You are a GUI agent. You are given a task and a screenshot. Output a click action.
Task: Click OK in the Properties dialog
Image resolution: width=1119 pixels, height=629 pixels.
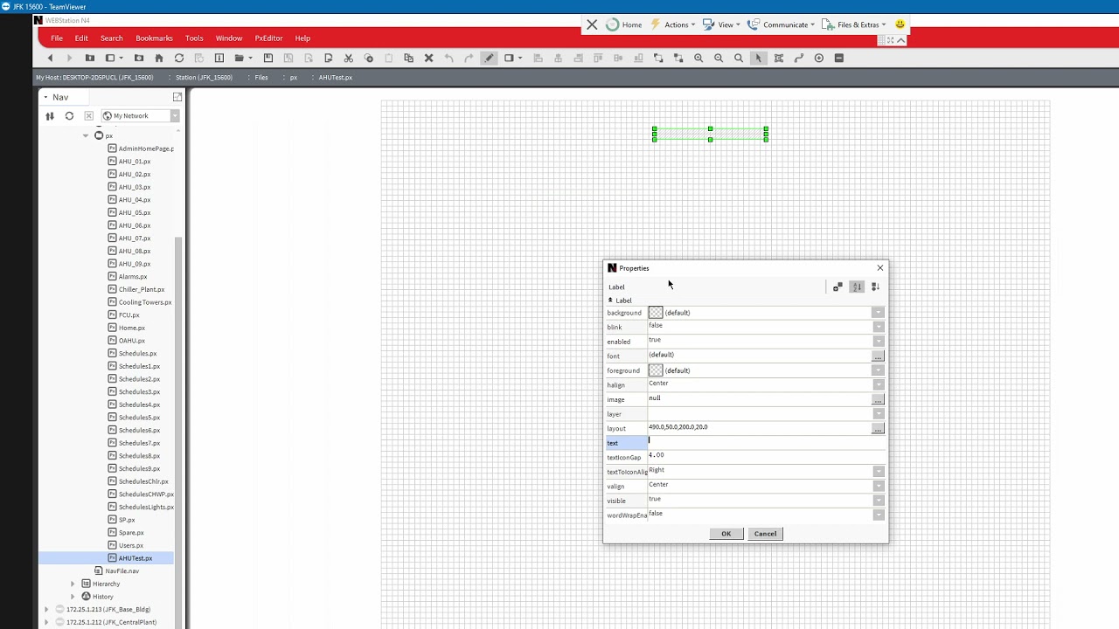coord(726,534)
